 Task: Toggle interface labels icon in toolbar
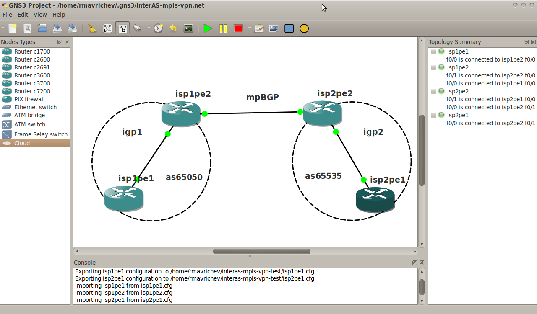[x=107, y=28]
